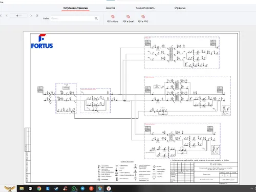256x192 pixels.
Task: Expand the system tray hidden icons chevron
Action: [x=251, y=188]
